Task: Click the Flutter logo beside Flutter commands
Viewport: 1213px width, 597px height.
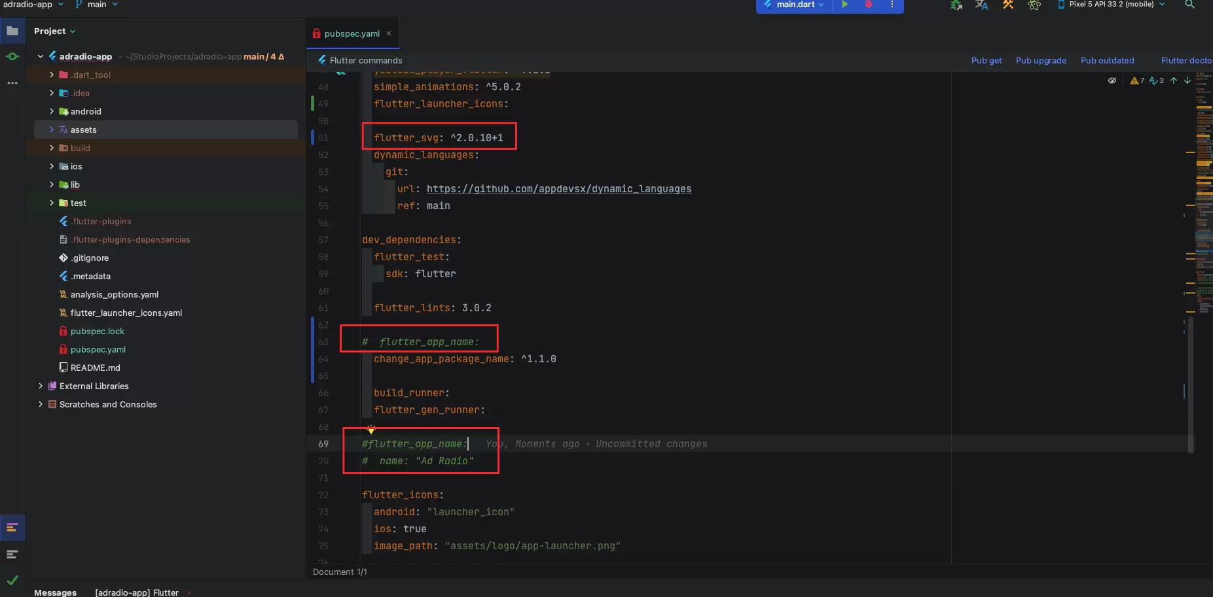Action: 322,60
